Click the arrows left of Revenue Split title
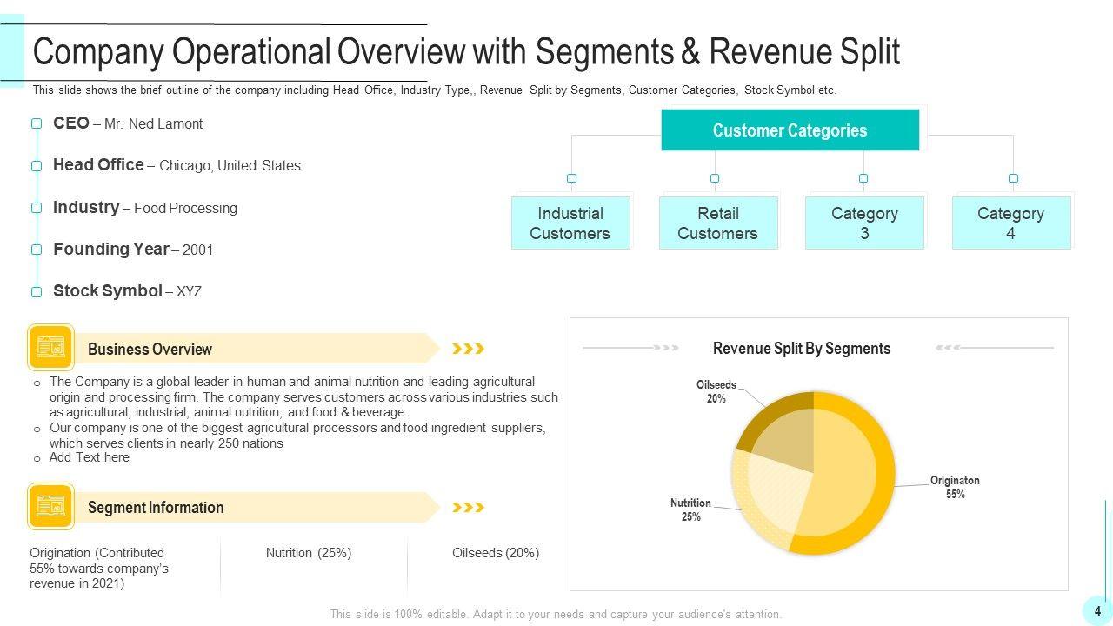The width and height of the screenshot is (1113, 626). [x=666, y=348]
